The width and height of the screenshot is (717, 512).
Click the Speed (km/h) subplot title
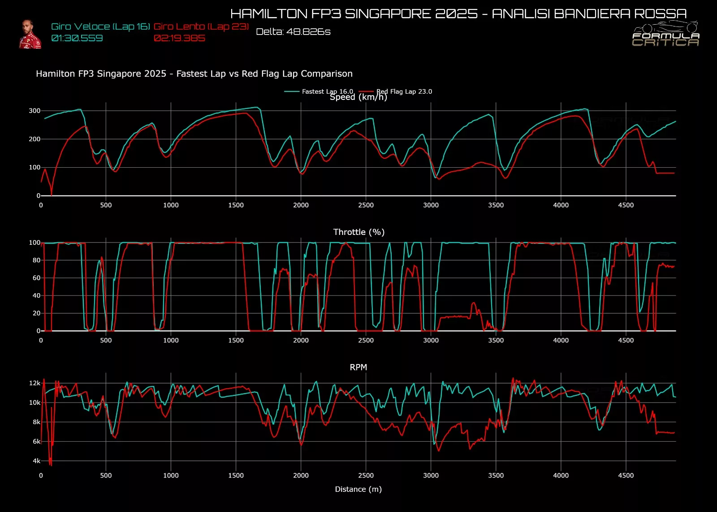[x=358, y=97]
